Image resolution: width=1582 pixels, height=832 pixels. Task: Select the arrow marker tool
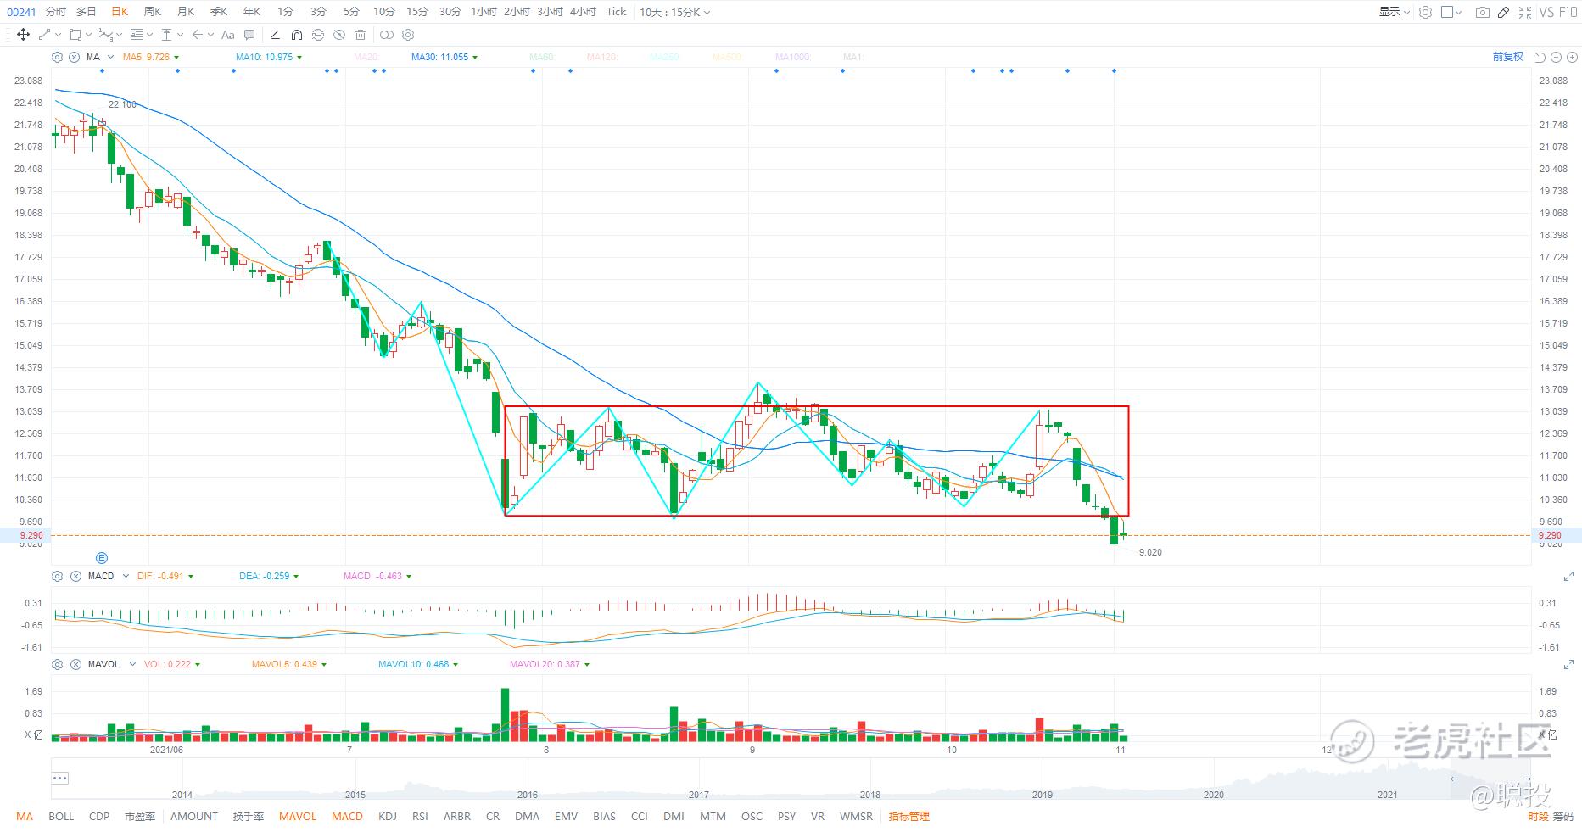coord(198,35)
